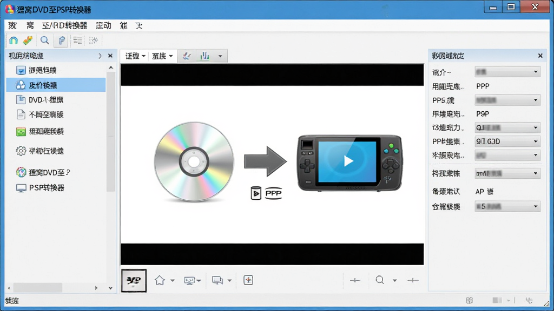This screenshot has height=311, width=554.
Task: Click the blank page document icon in the sidebar
Action: point(21,114)
